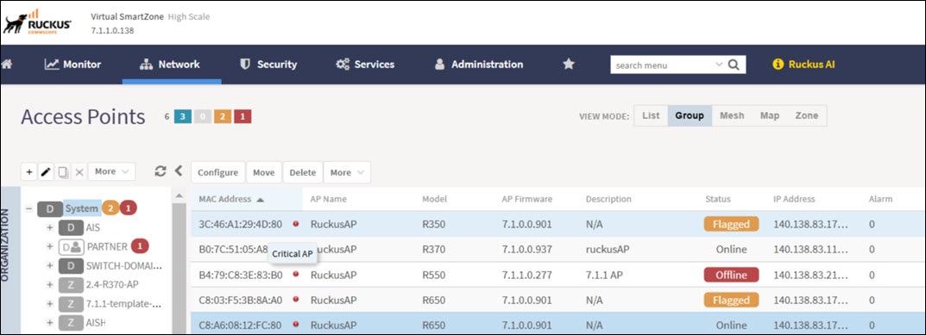The image size is (926, 335).
Task: Click the Offline status badge
Action: 731,275
